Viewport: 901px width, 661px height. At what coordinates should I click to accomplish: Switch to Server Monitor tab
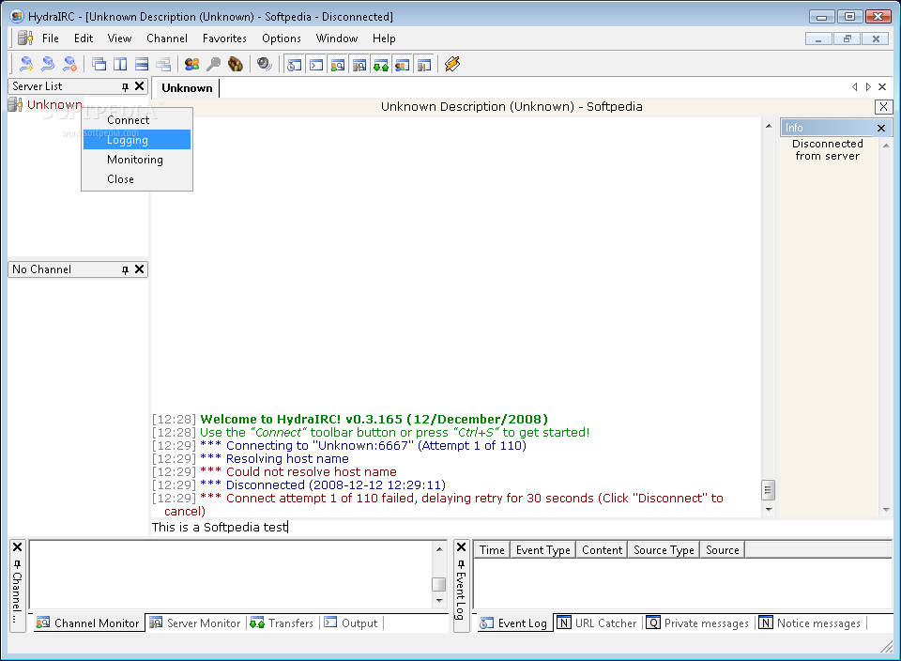click(x=195, y=623)
